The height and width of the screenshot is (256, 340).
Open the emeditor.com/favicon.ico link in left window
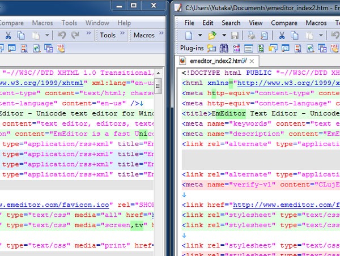click(x=54, y=205)
